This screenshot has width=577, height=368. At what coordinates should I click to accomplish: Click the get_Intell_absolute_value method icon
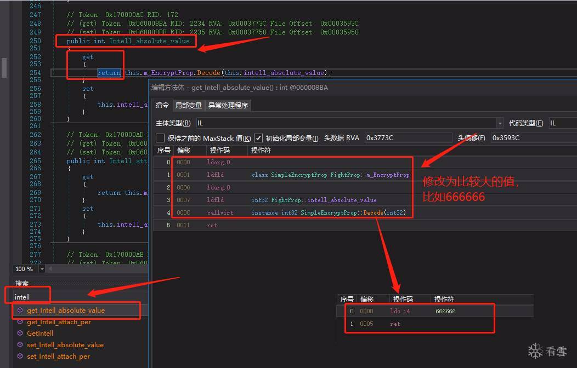(x=20, y=311)
